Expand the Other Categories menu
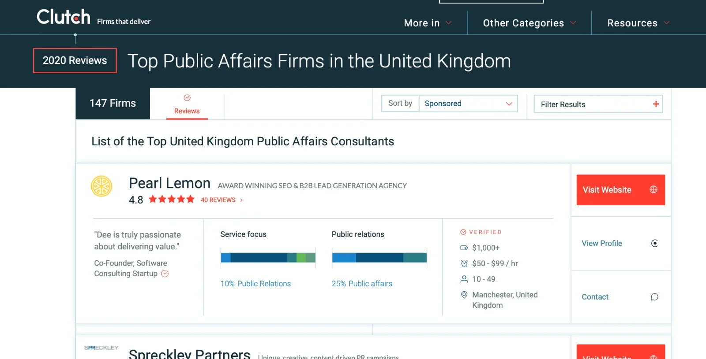The height and width of the screenshot is (359, 706). (x=529, y=23)
